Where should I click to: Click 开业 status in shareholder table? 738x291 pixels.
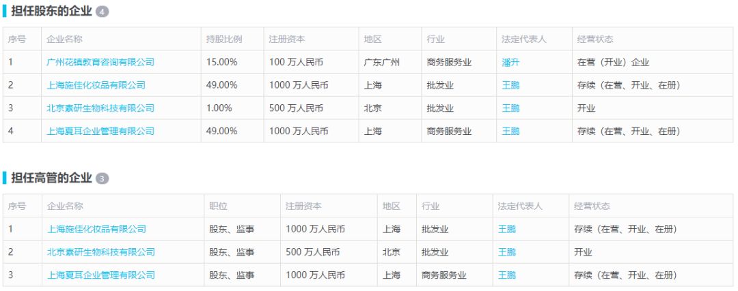click(586, 108)
